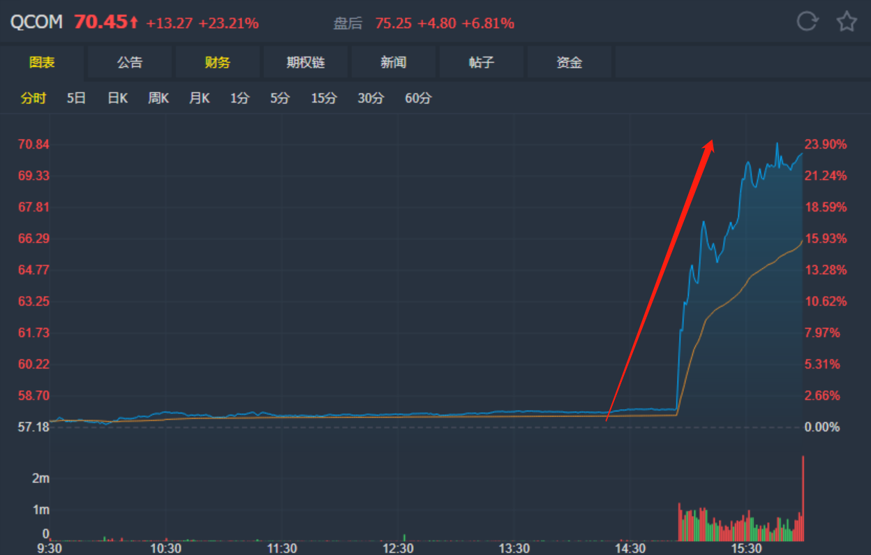The height and width of the screenshot is (555, 871).
Task: Click the 1m volume axis label
Action: [41, 510]
